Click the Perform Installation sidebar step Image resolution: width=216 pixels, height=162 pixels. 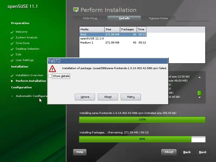coord(31,81)
